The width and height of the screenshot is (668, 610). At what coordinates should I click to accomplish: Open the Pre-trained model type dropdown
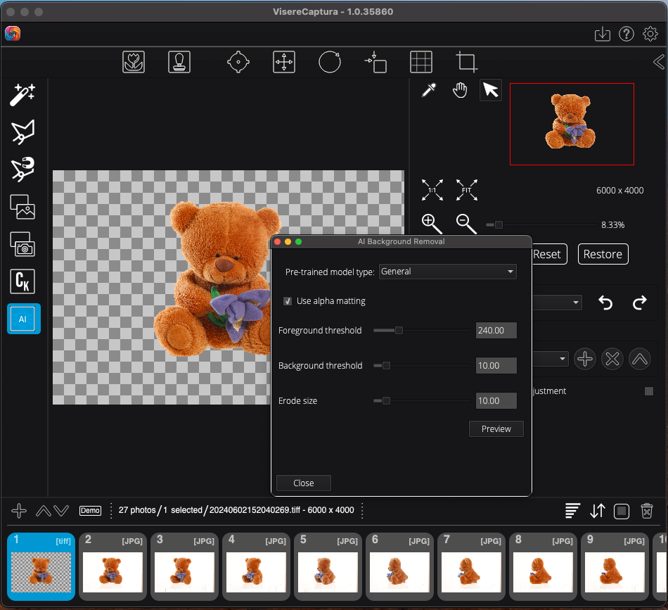pyautogui.click(x=447, y=272)
